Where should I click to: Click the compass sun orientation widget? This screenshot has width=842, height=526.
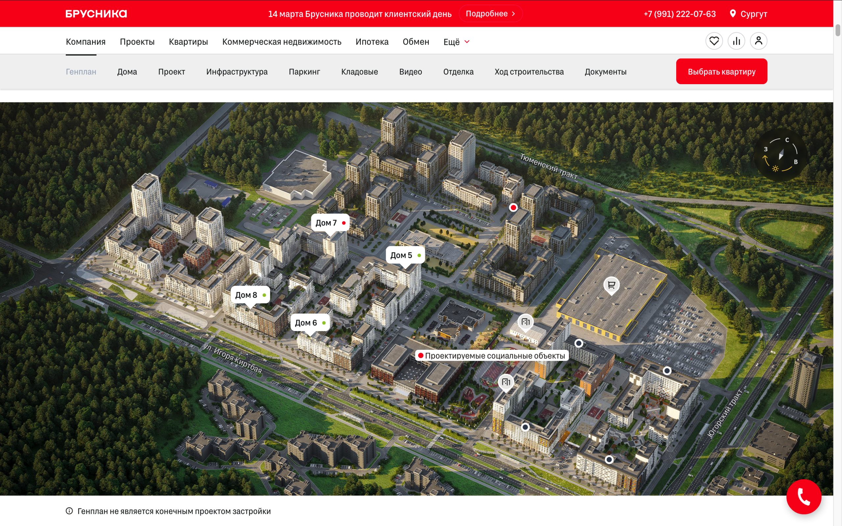coord(780,155)
